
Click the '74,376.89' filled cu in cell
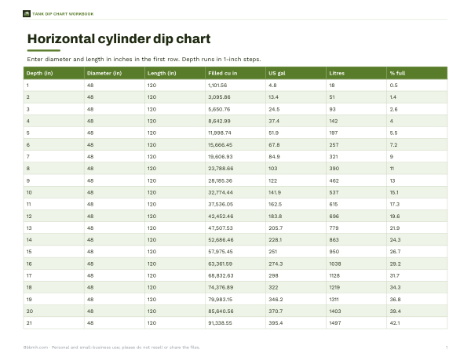235,287
